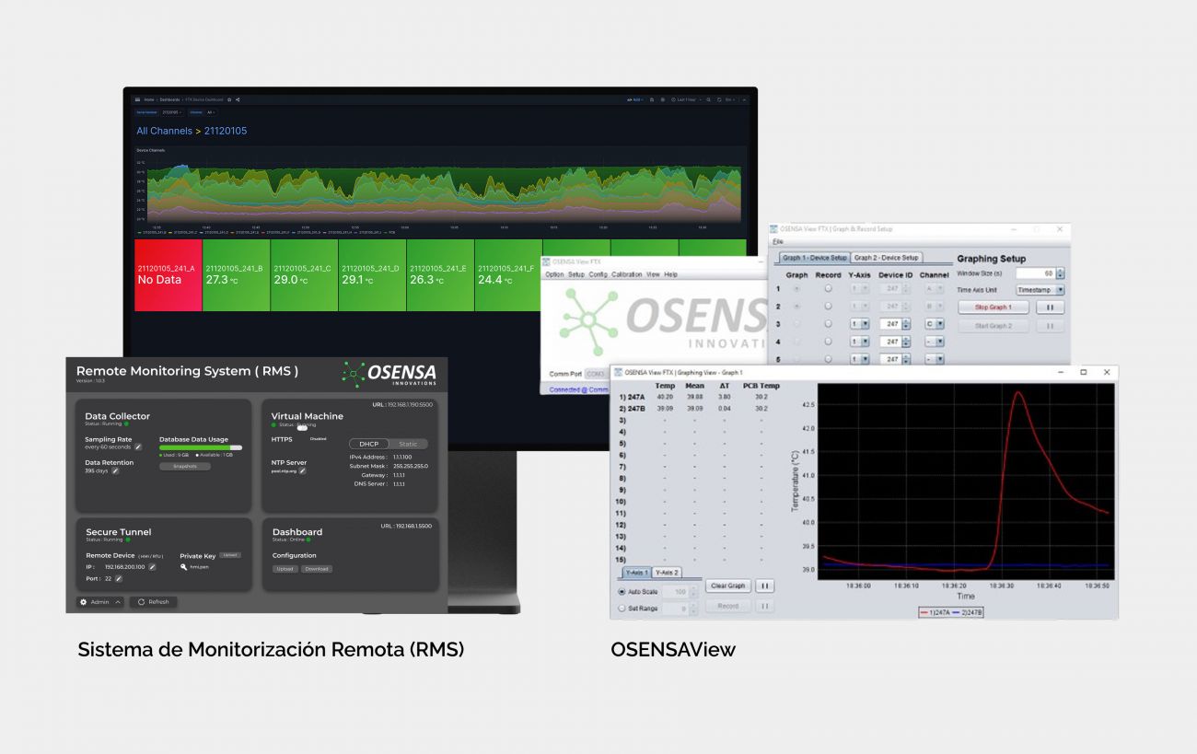
Task: Edit the Secure Tunnel Port pencil icon
Action: click(x=119, y=579)
